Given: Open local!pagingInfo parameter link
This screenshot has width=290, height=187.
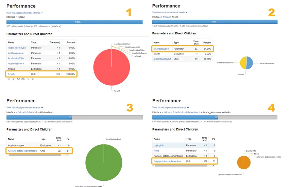Looking at the screenshot, I should point(16,53).
